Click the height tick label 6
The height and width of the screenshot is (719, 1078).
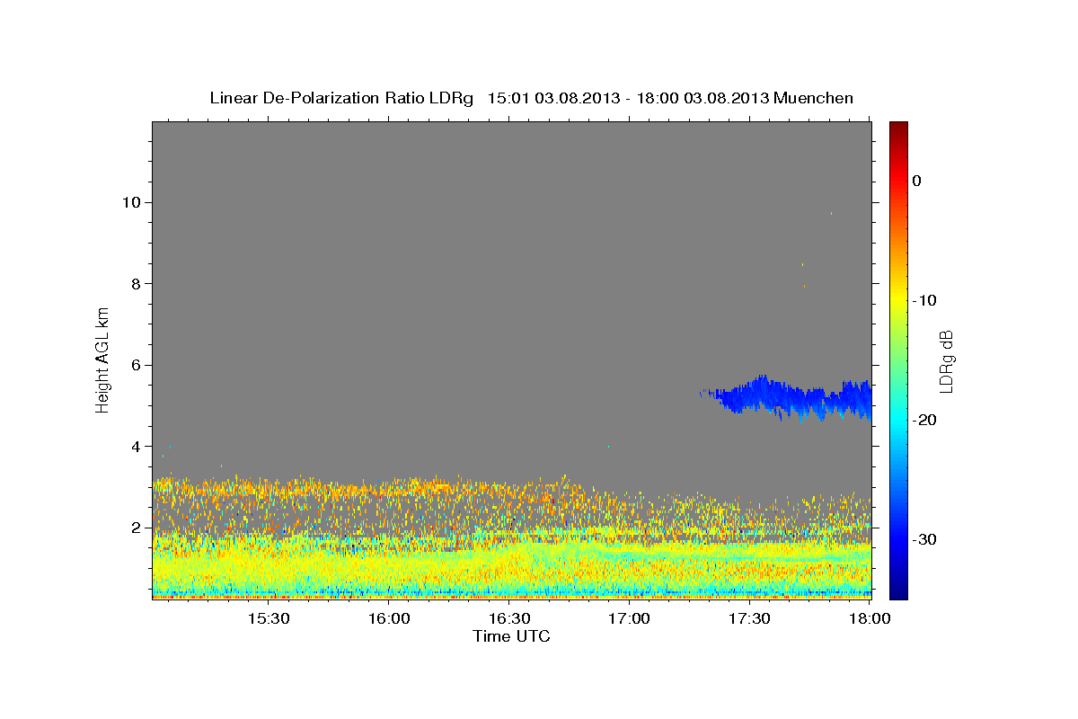[x=136, y=365]
